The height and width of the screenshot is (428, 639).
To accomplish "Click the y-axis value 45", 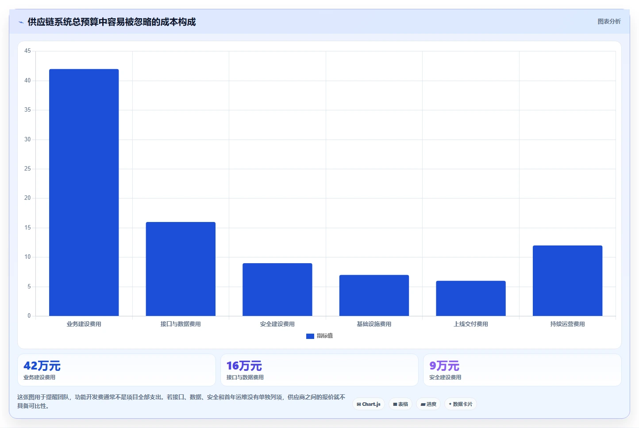I will coord(27,51).
